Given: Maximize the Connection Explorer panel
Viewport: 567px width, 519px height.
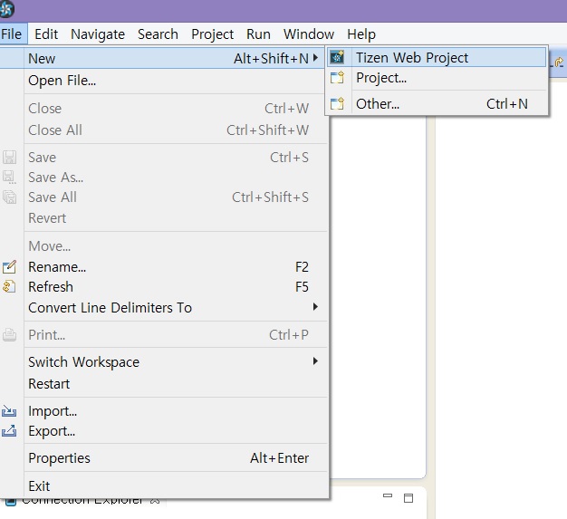Looking at the screenshot, I should pyautogui.click(x=408, y=498).
